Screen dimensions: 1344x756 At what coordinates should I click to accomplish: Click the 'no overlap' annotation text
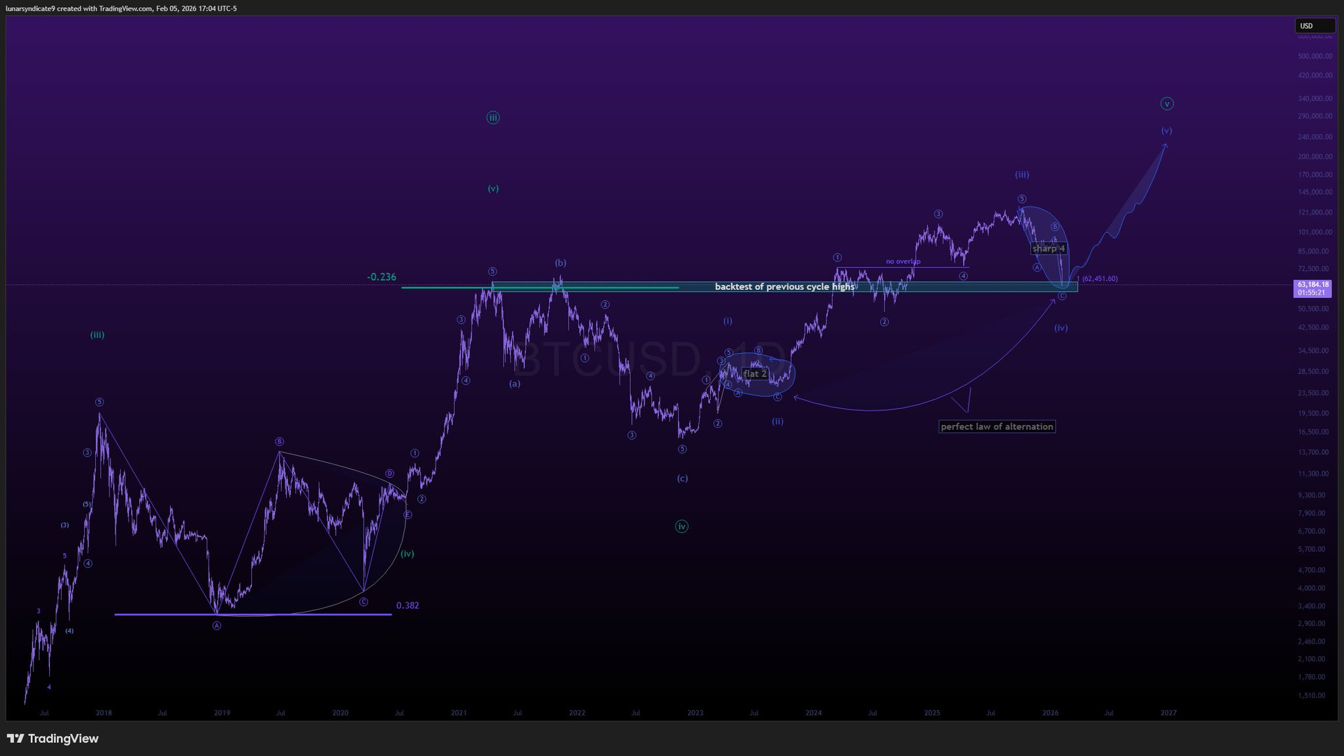coord(903,261)
